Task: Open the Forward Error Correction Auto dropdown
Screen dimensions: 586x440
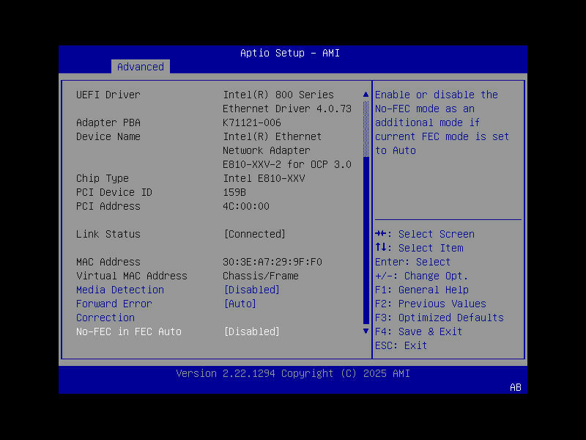Action: 240,303
